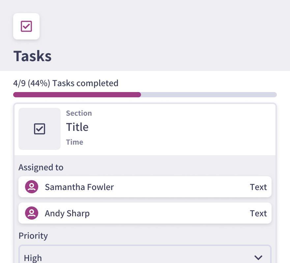Image resolution: width=290 pixels, height=263 pixels.
Task: Click the filled purple part of progress bar
Action: (77, 95)
